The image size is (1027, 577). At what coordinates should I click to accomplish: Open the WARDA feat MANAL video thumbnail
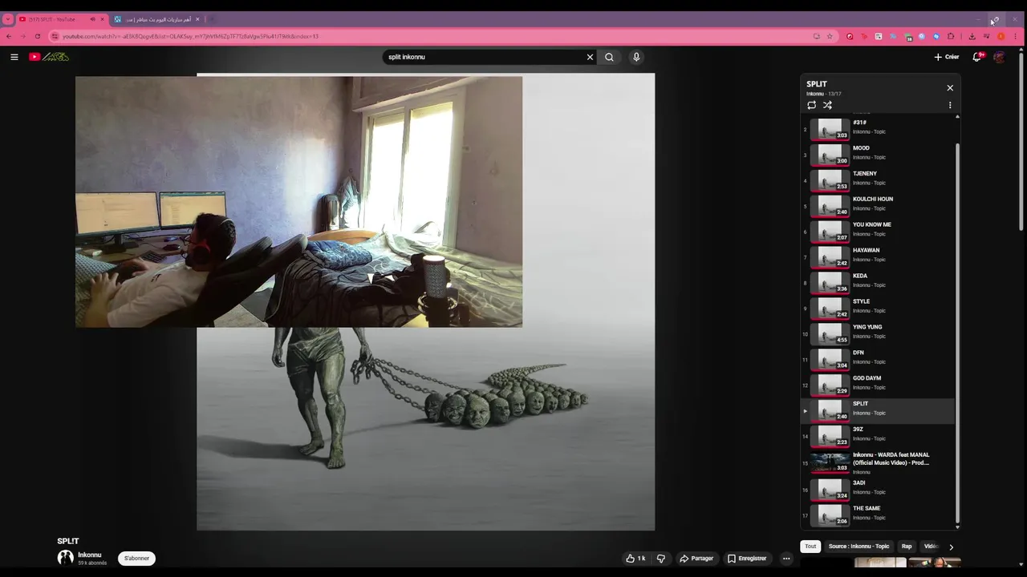(830, 462)
